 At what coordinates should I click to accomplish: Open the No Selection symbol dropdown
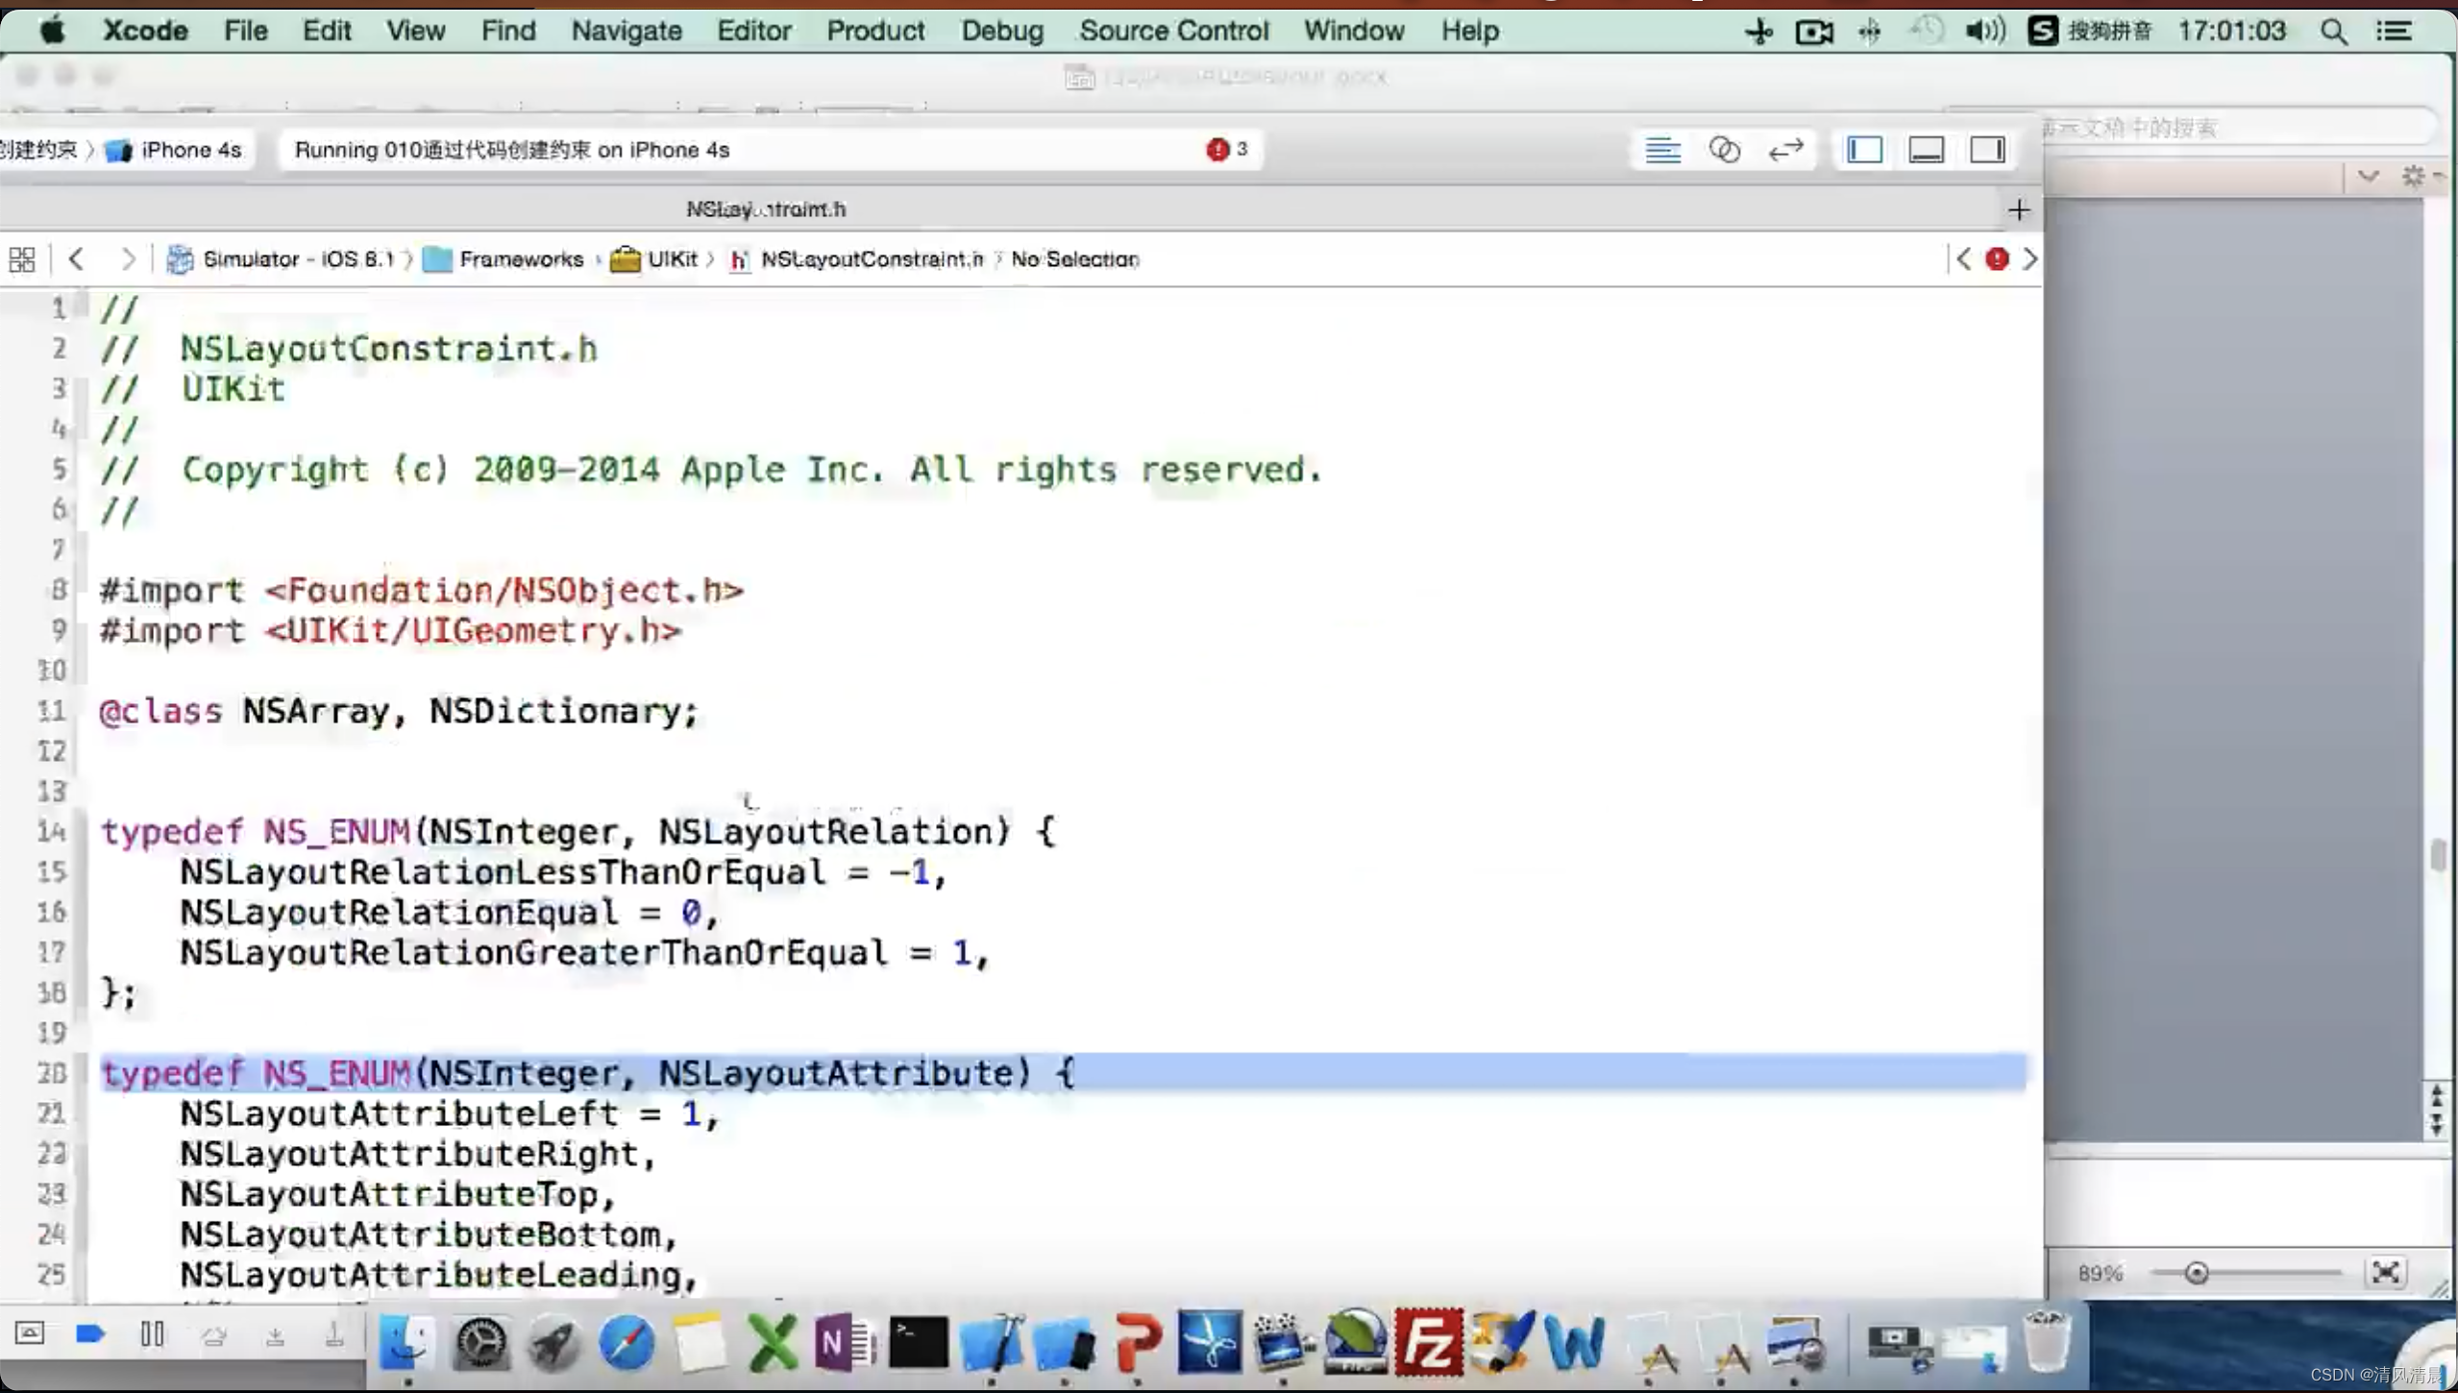tap(1074, 259)
